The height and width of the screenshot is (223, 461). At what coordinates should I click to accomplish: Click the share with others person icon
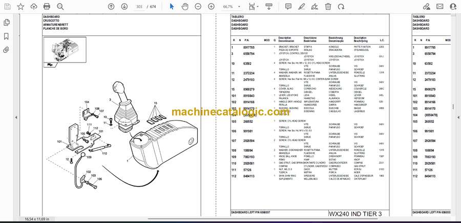(453, 7)
